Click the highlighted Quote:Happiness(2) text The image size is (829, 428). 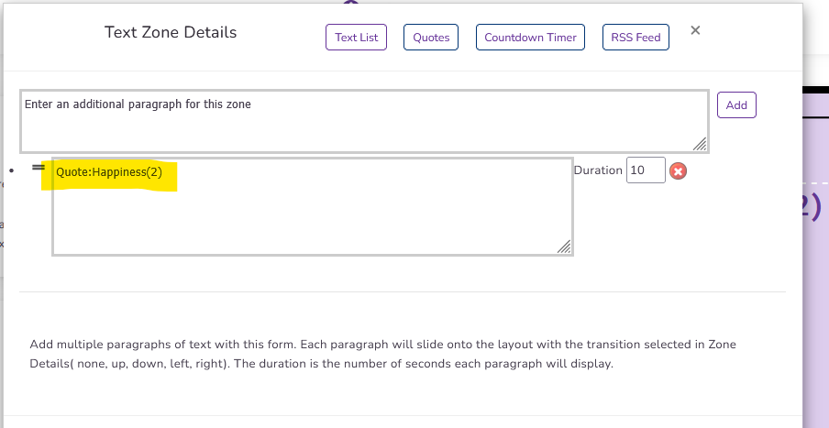tap(109, 172)
